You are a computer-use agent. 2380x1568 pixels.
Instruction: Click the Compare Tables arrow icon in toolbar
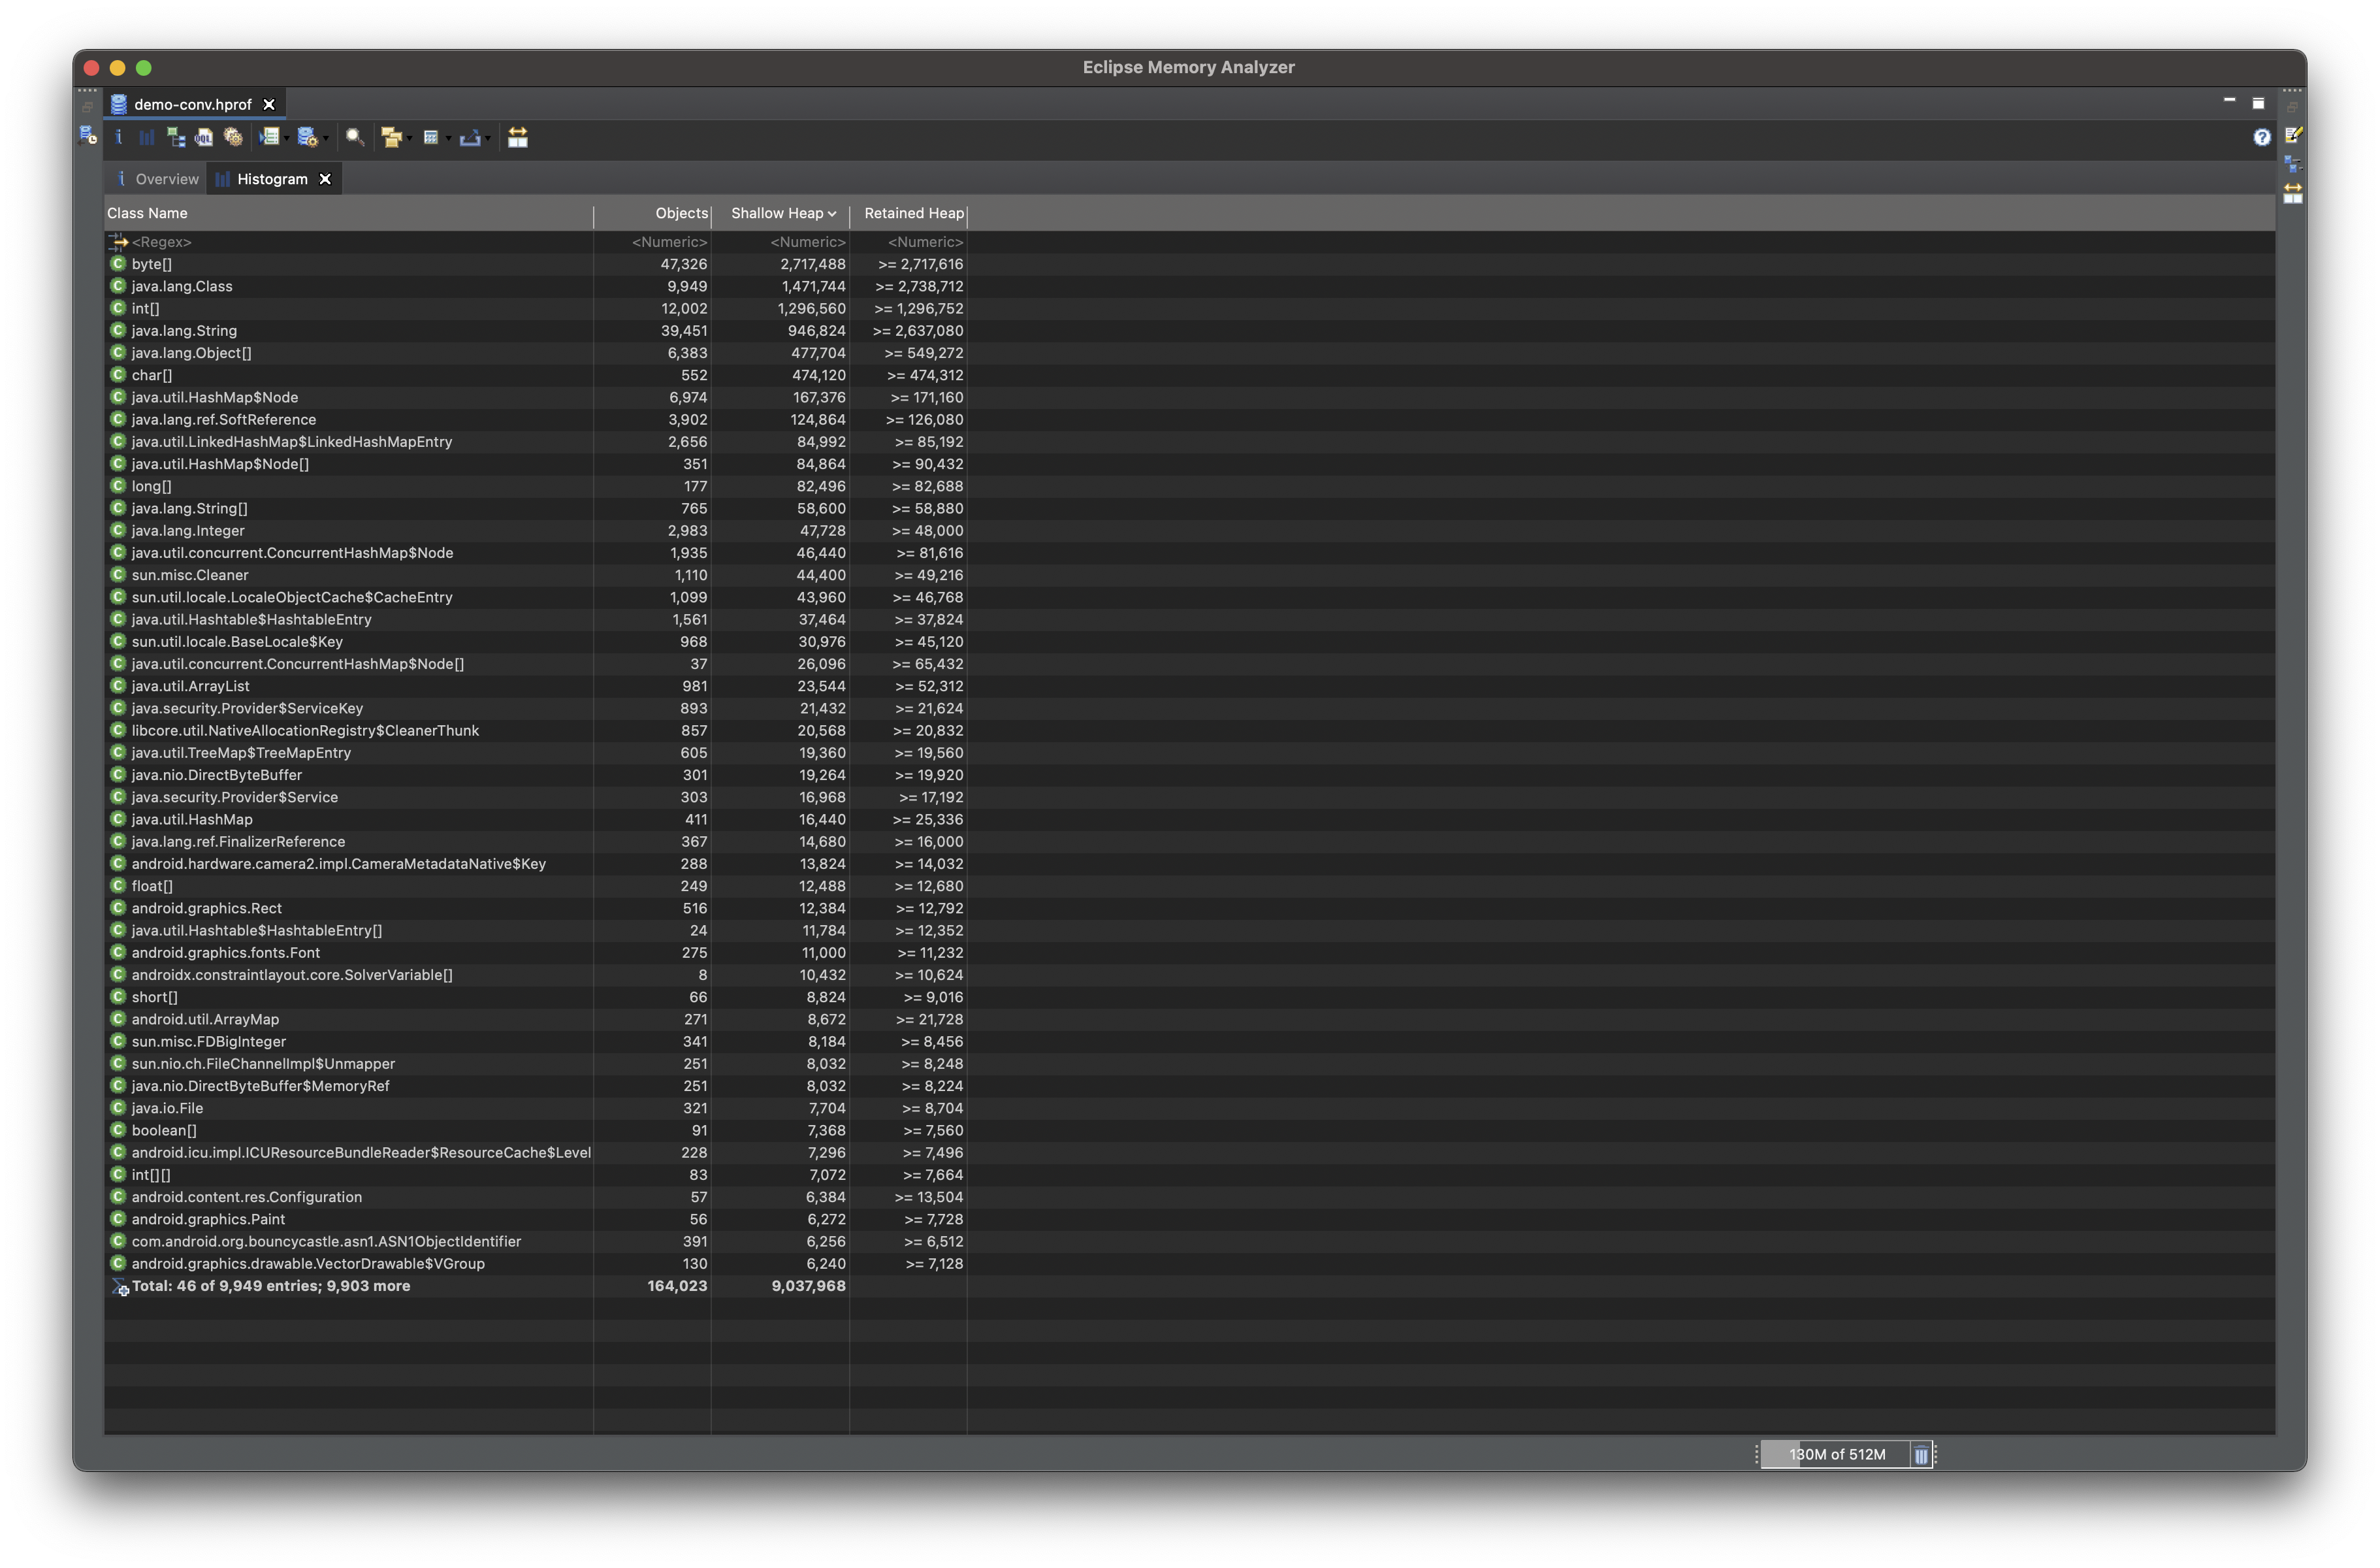click(517, 138)
